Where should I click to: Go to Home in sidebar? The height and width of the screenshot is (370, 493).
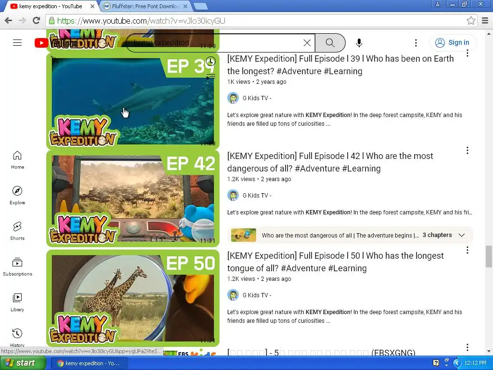click(17, 160)
